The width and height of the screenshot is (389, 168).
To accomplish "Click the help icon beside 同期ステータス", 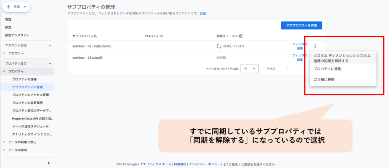I will click(241, 36).
